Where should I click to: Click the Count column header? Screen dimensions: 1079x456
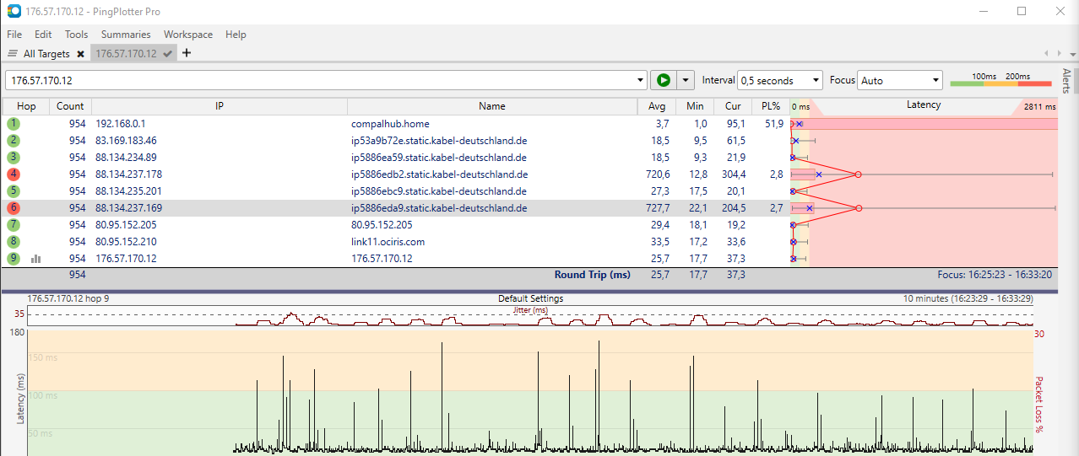click(x=70, y=106)
